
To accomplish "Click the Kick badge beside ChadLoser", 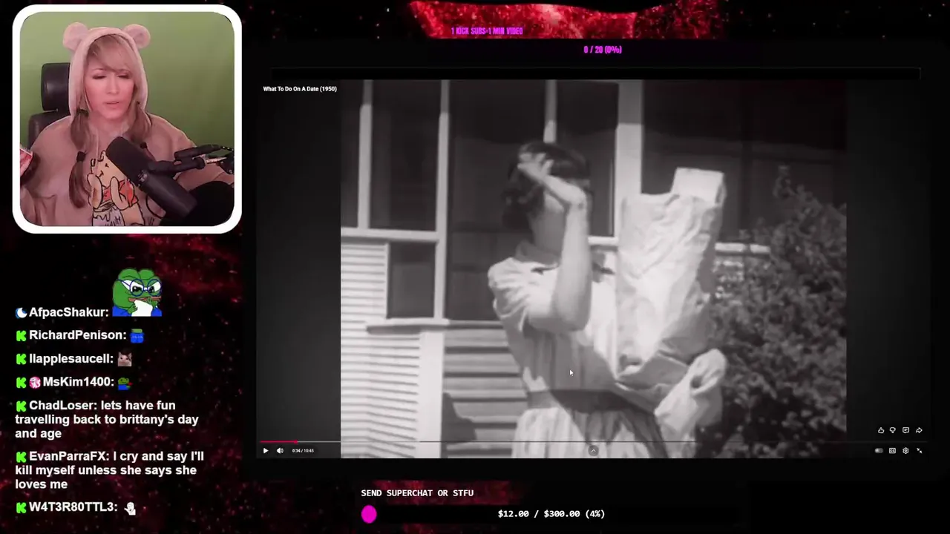I will (21, 406).
